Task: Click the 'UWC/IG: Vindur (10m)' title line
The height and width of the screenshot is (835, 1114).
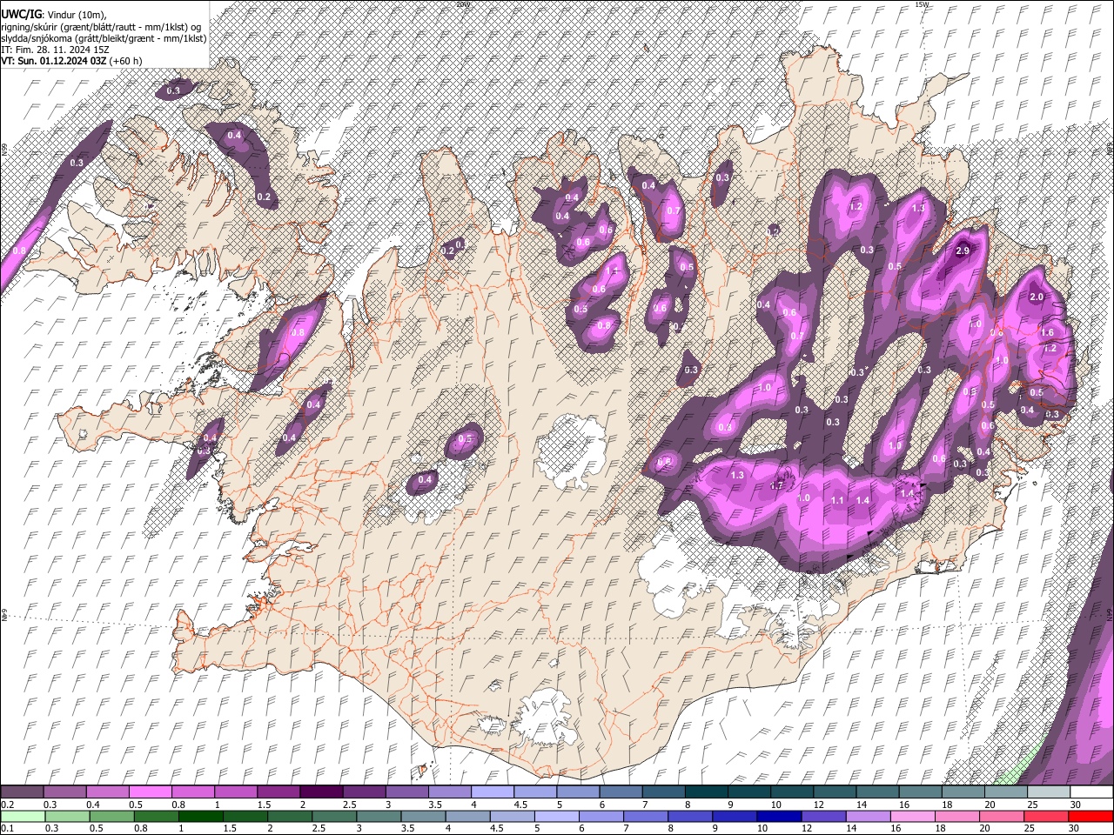Action: pyautogui.click(x=53, y=15)
